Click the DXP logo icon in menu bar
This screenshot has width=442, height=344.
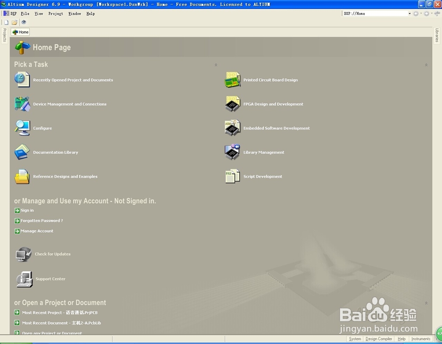click(6, 13)
